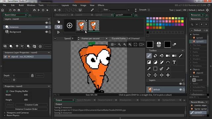Open the Build menu
The image size is (212, 119).
(x=21, y=5)
